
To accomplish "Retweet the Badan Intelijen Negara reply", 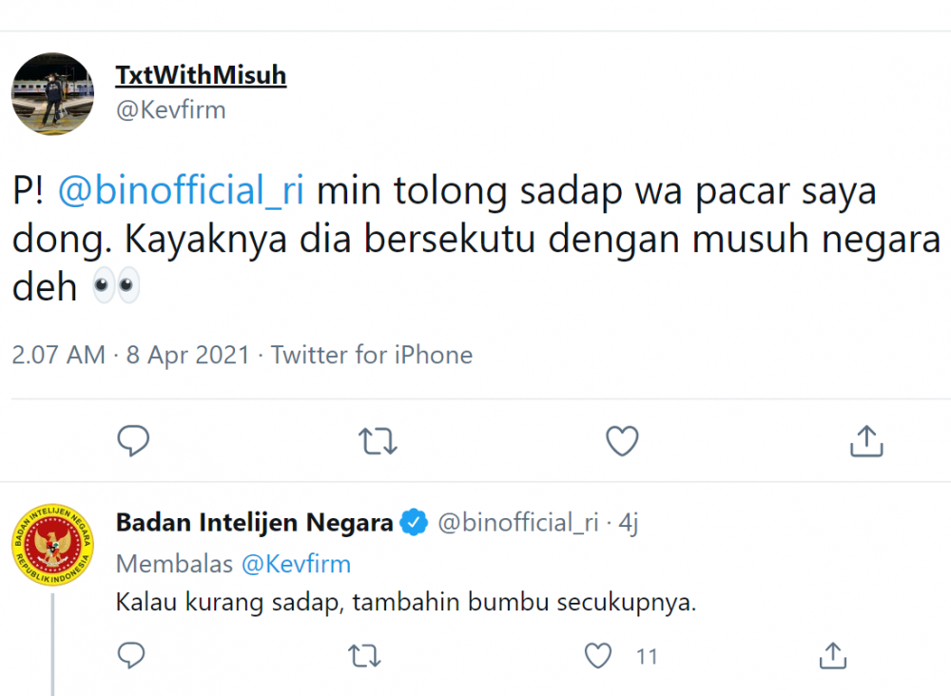I will [364, 655].
